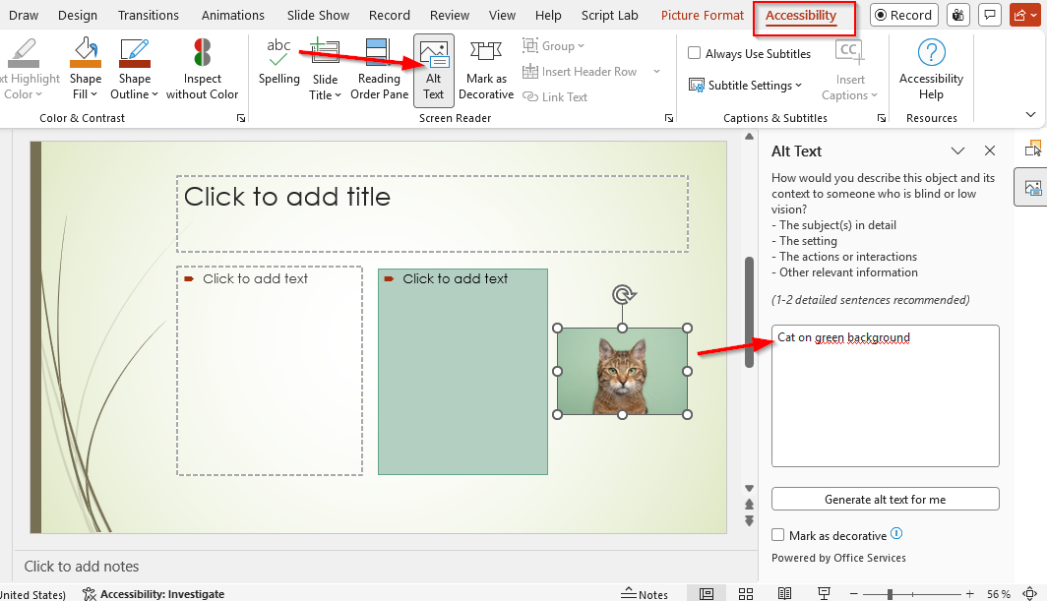Close the Alt Text pane
The width and height of the screenshot is (1047, 601).
[990, 150]
